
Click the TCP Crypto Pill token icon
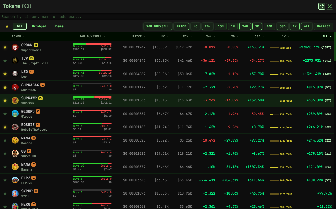click(15, 61)
